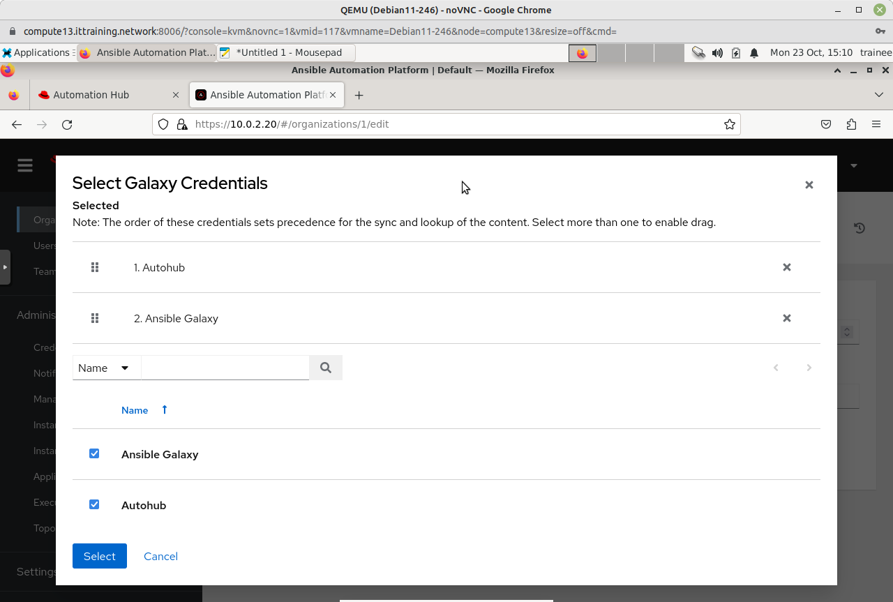Remove Autohub from selected credentials
Viewport: 893px width, 602px height.
pyautogui.click(x=786, y=267)
